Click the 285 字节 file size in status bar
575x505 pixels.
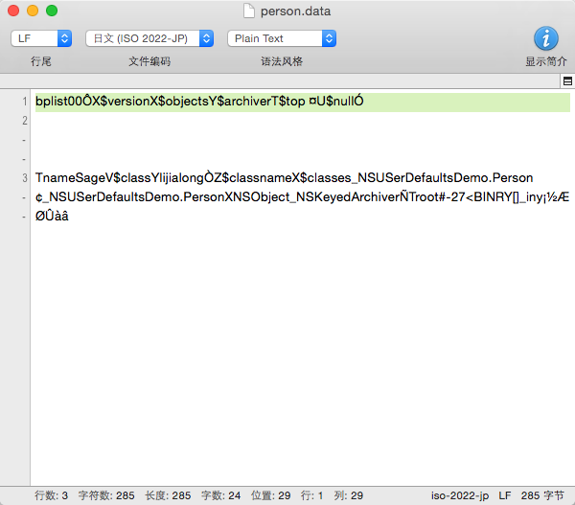pyautogui.click(x=542, y=495)
